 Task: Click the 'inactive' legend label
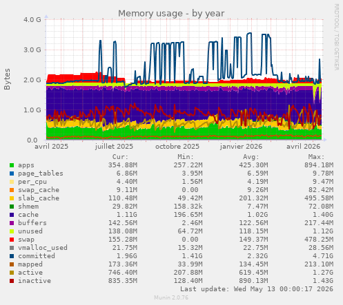35,281
